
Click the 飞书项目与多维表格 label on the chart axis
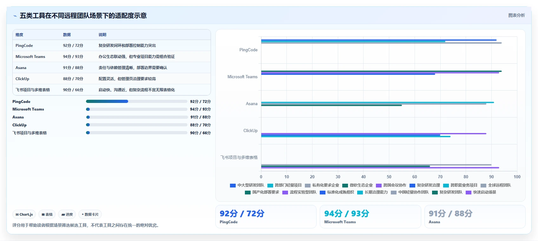pyautogui.click(x=239, y=157)
